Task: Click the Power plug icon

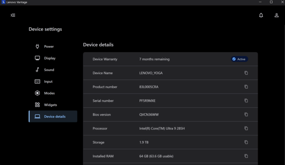Action: coord(37,46)
